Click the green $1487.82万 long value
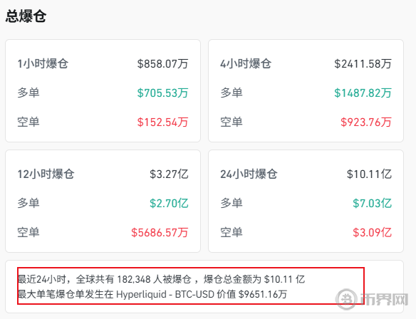 [363, 93]
